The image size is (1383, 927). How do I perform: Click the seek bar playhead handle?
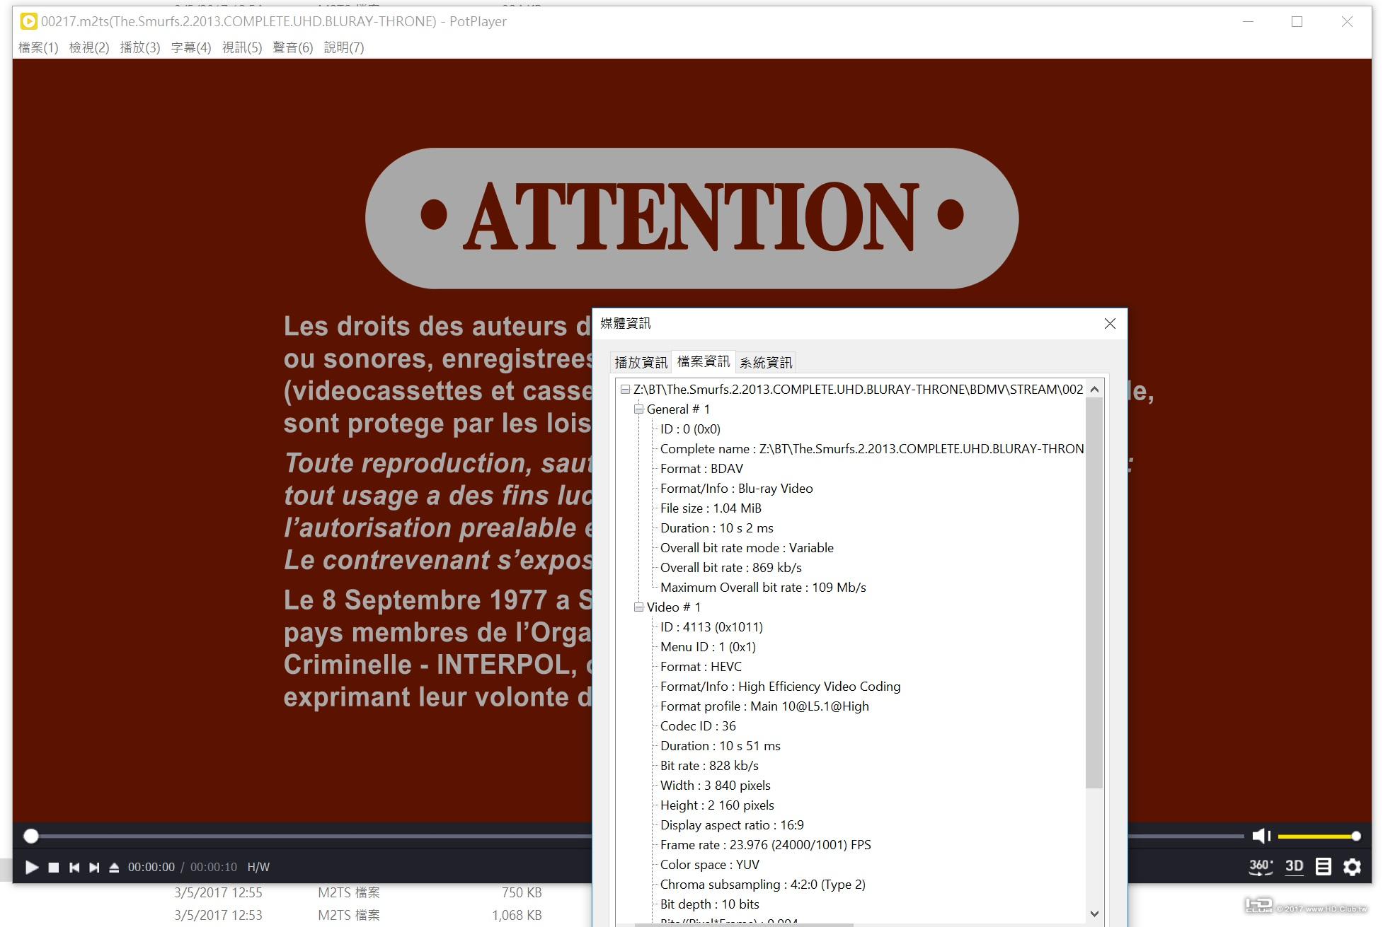pos(30,836)
